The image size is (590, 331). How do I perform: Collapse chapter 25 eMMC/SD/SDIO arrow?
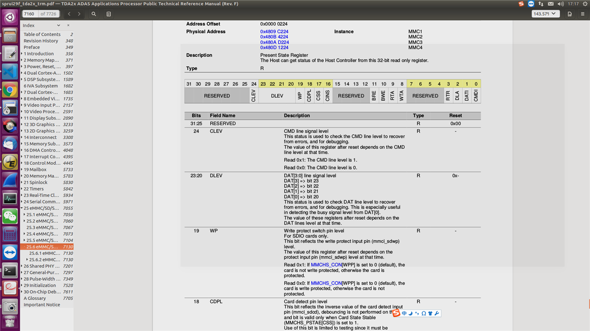coord(22,208)
